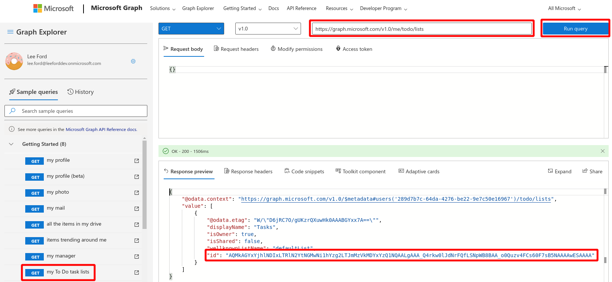This screenshot has height=282, width=612.
Task: Open external link icon for my profile (beta)
Action: point(137,177)
